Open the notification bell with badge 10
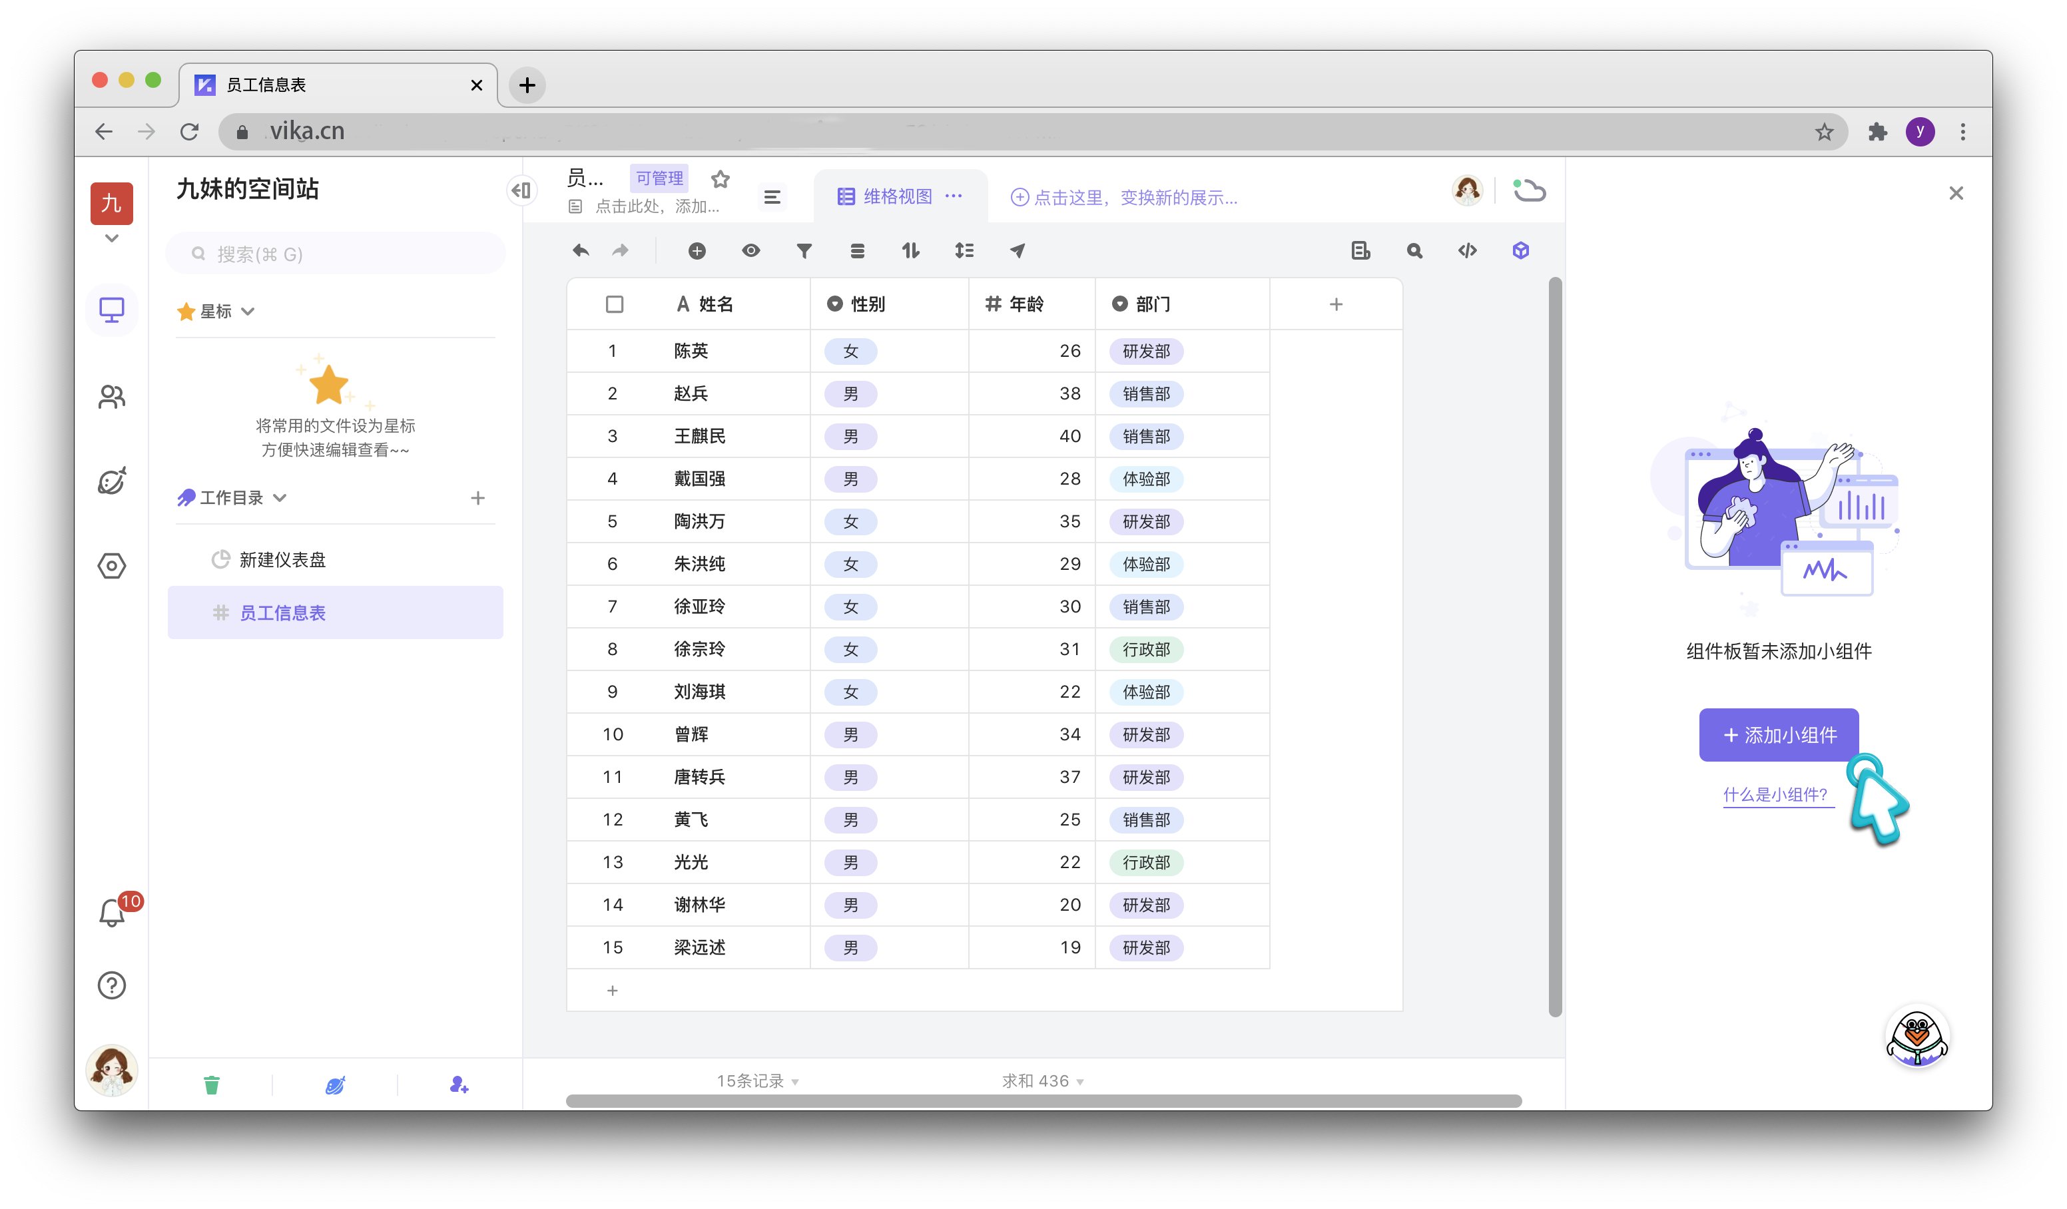 coord(113,912)
